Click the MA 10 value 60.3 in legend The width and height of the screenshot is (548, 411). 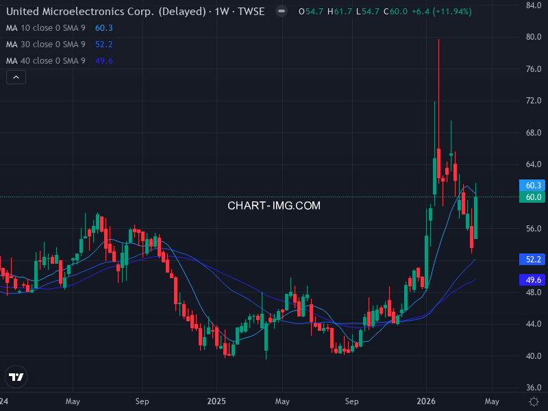coord(104,28)
